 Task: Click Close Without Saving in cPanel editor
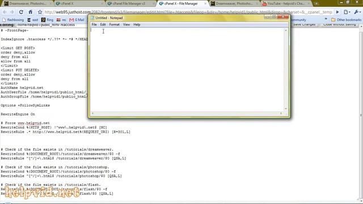pos(339,24)
